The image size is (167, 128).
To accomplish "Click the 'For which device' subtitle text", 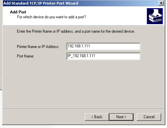I will (x=52, y=17).
